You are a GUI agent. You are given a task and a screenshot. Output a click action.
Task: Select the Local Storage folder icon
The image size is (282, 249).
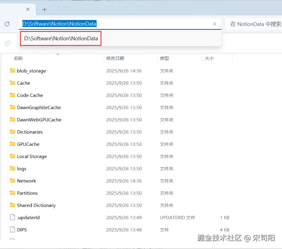[x=13, y=156]
